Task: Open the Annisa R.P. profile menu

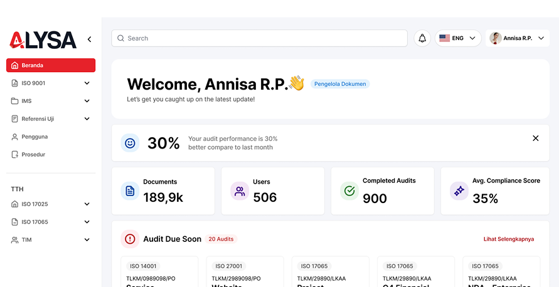Action: pyautogui.click(x=518, y=38)
